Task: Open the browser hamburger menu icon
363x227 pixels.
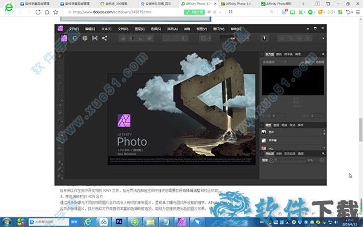Action: pos(358,12)
